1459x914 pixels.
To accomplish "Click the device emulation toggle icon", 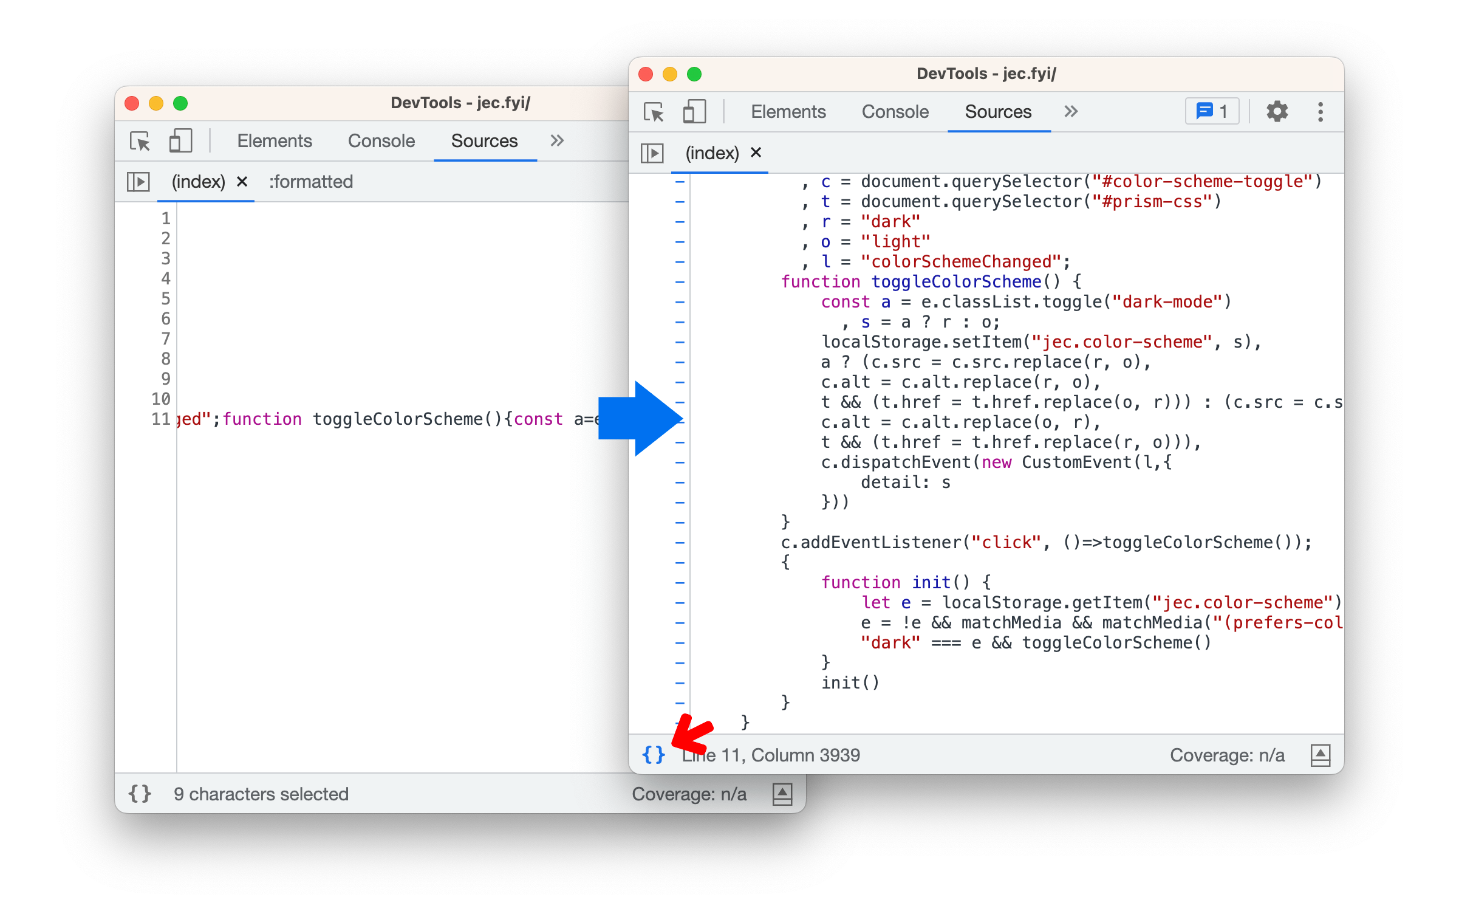I will (x=694, y=111).
